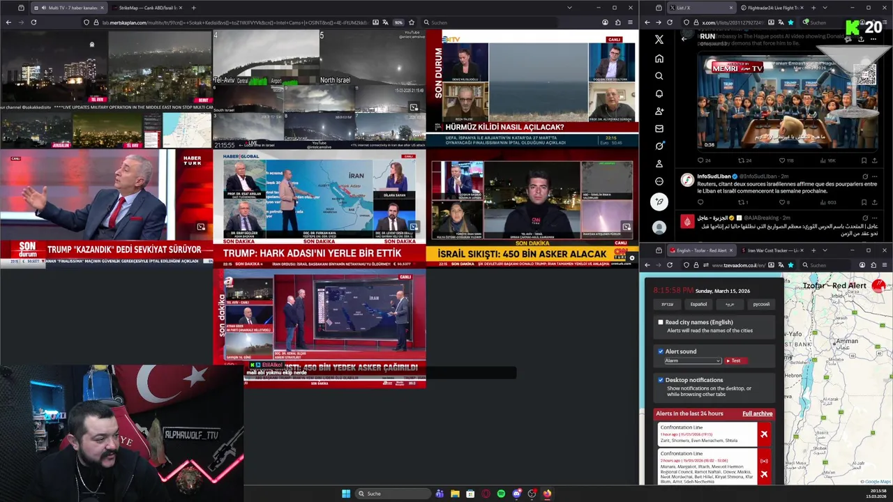Select the English - Tzofar Red Alert tab

pyautogui.click(x=700, y=250)
